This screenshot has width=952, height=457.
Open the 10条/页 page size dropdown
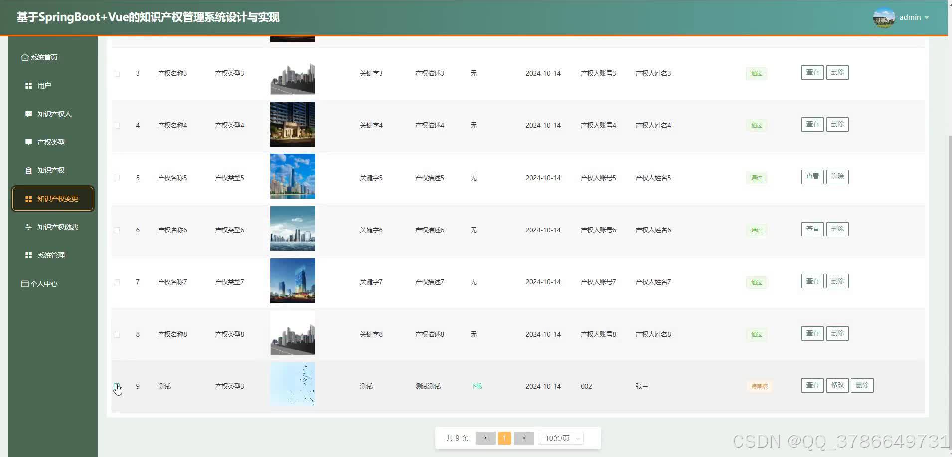560,438
